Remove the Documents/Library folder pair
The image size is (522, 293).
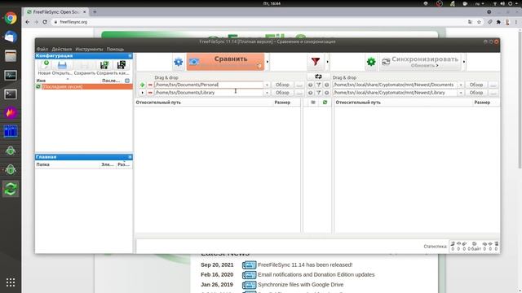click(150, 93)
